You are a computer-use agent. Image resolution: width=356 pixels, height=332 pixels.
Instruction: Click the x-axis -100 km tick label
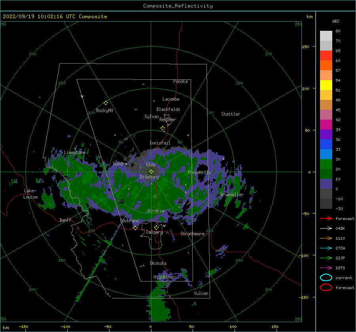65,326
